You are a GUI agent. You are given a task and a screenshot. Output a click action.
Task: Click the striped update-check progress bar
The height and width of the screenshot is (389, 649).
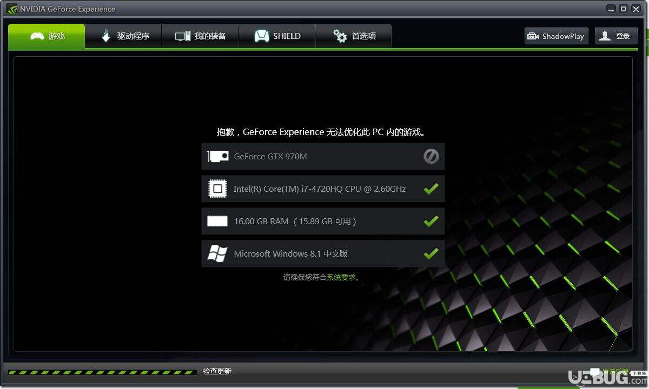[102, 372]
